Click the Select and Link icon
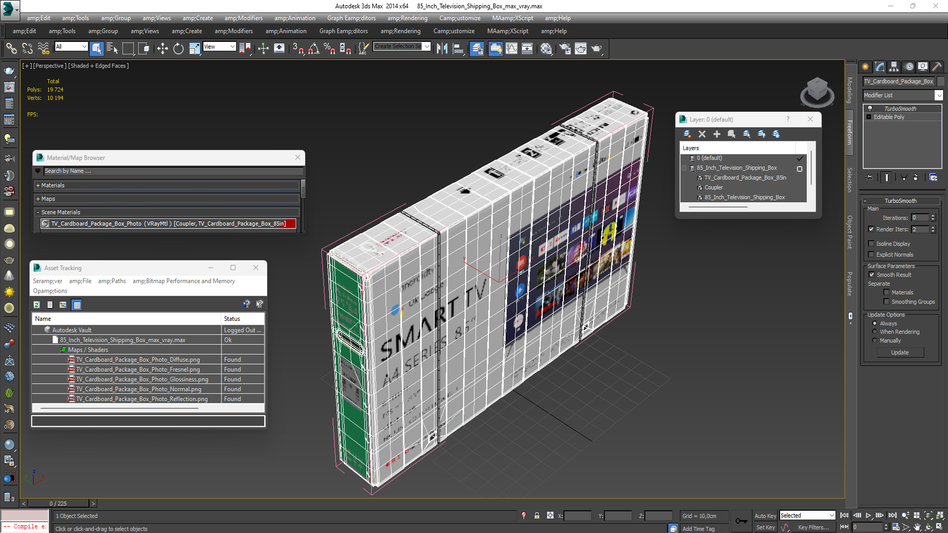Image resolution: width=948 pixels, height=533 pixels. click(x=11, y=48)
